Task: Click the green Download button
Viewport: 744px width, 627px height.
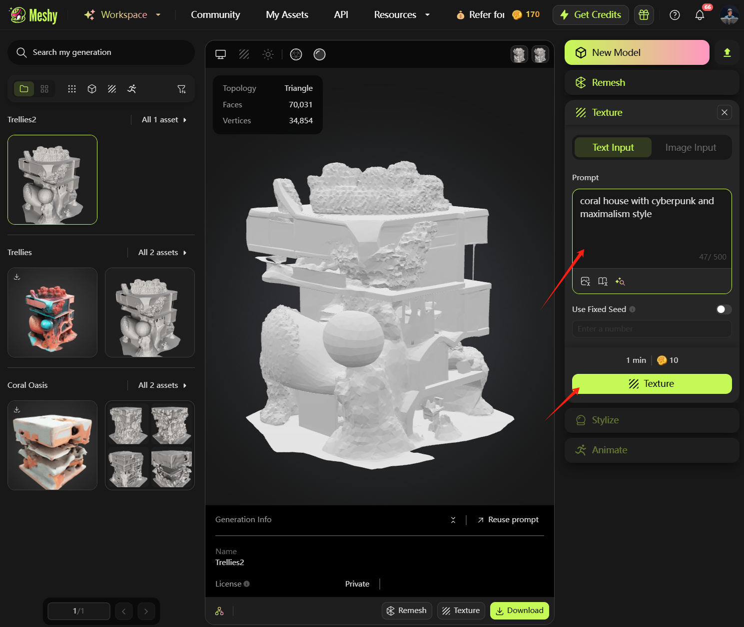Action: click(x=519, y=611)
